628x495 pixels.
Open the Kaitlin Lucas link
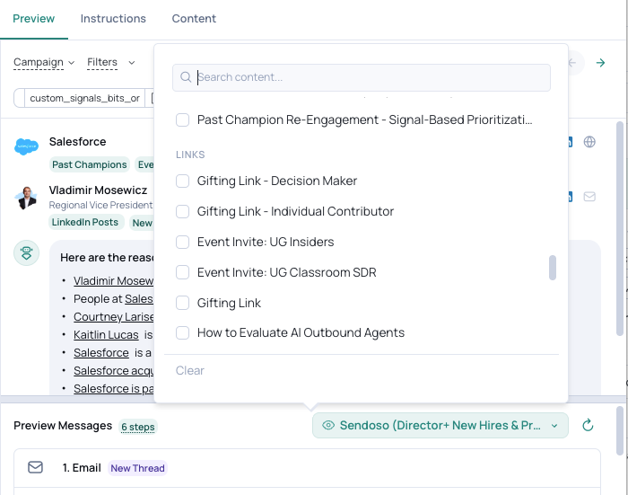(x=106, y=334)
